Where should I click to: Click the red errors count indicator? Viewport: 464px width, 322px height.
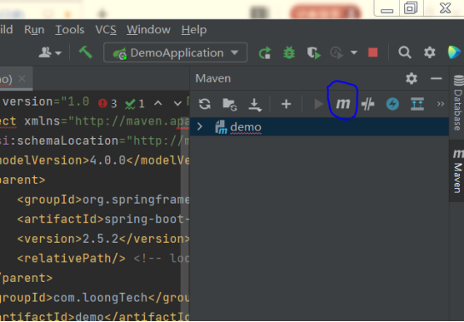tap(107, 103)
